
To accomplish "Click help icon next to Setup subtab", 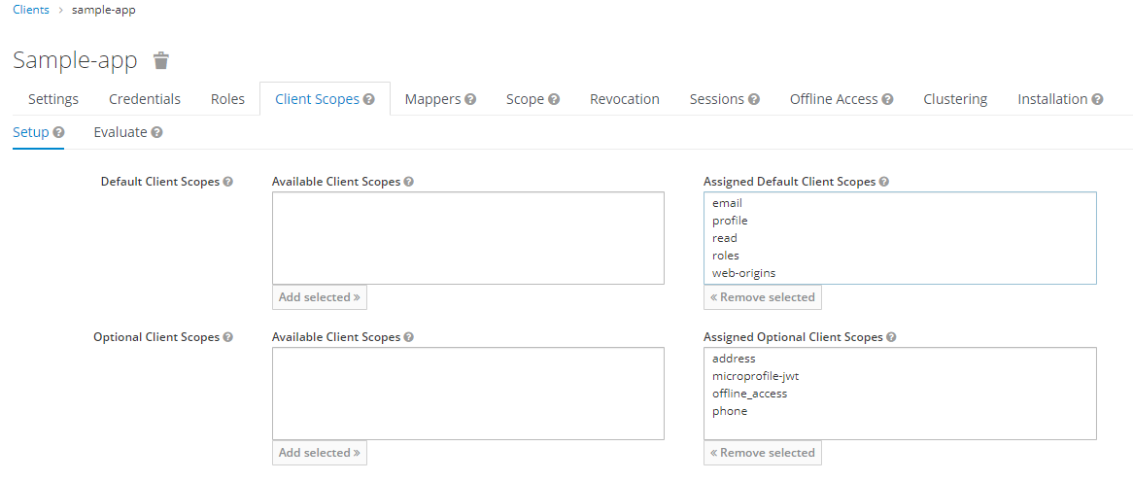I will click(59, 132).
